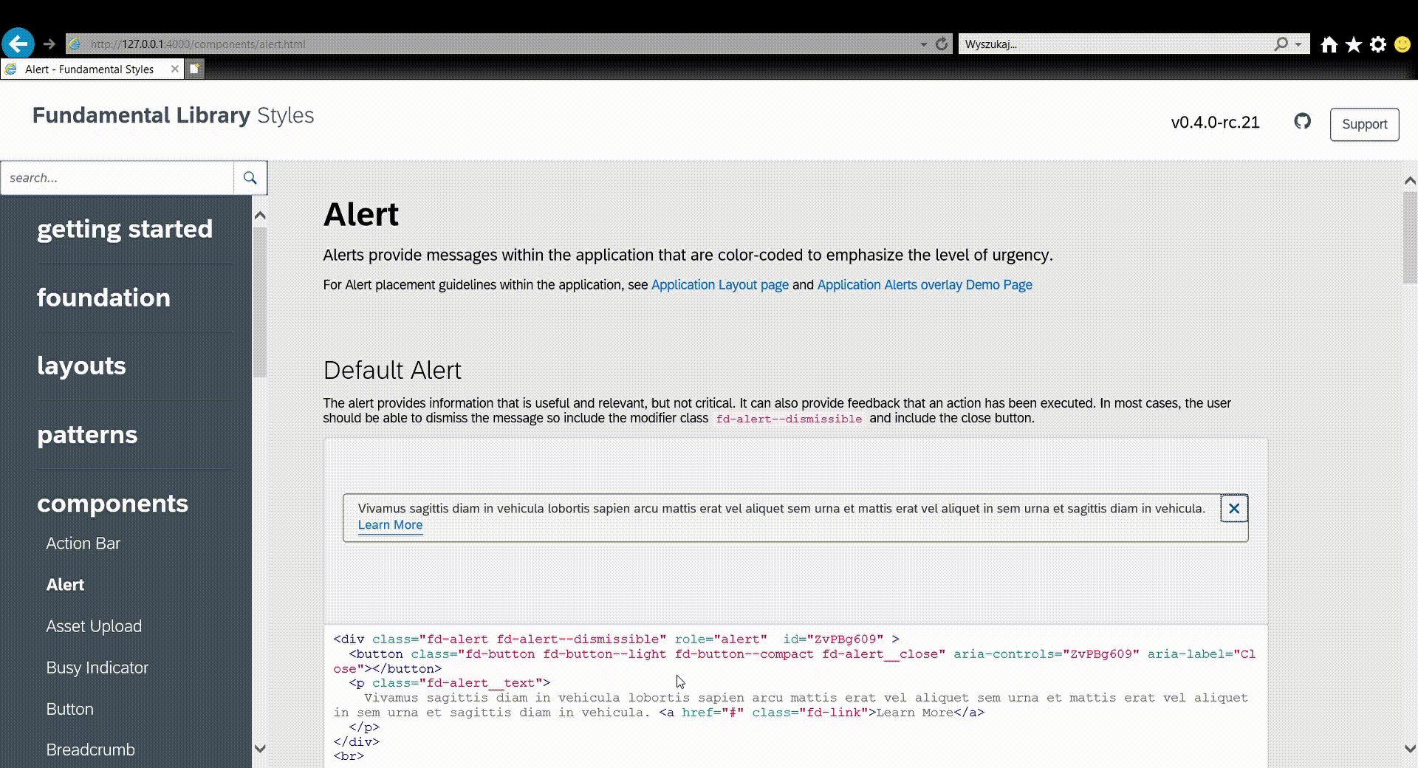
Task: Click sidebar scrollbar up arrow
Action: click(259, 216)
